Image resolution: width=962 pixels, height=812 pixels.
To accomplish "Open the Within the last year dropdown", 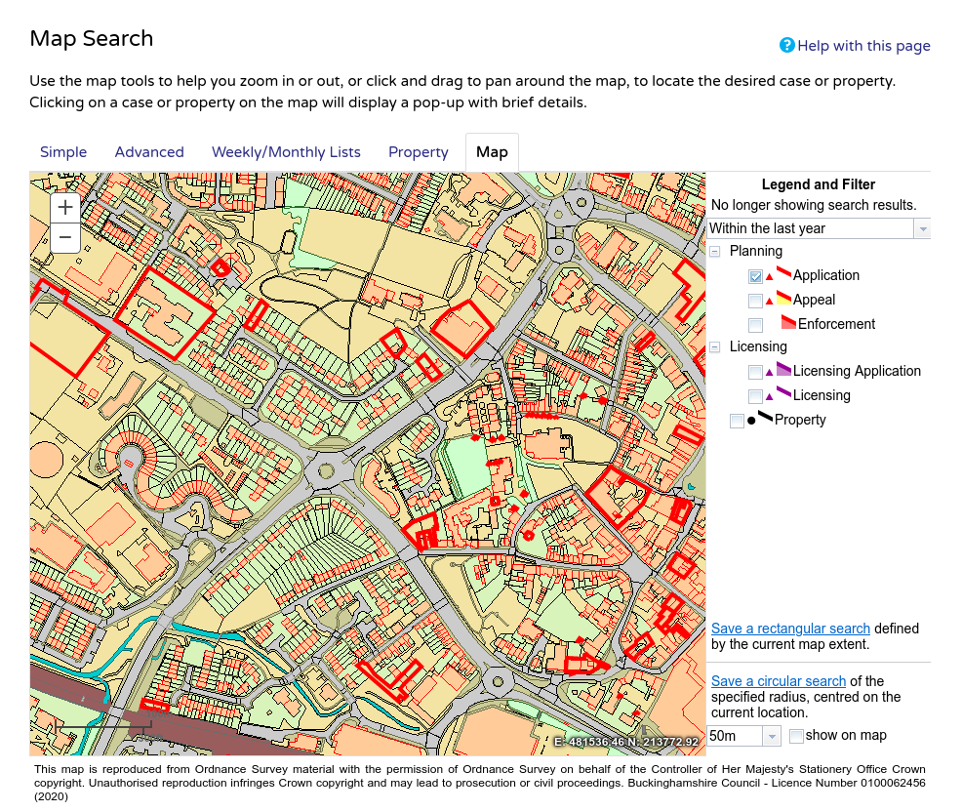I will pos(921,227).
